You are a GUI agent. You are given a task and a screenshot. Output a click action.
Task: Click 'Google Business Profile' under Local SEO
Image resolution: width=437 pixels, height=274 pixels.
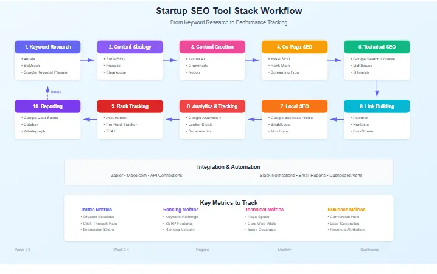tap(291, 118)
